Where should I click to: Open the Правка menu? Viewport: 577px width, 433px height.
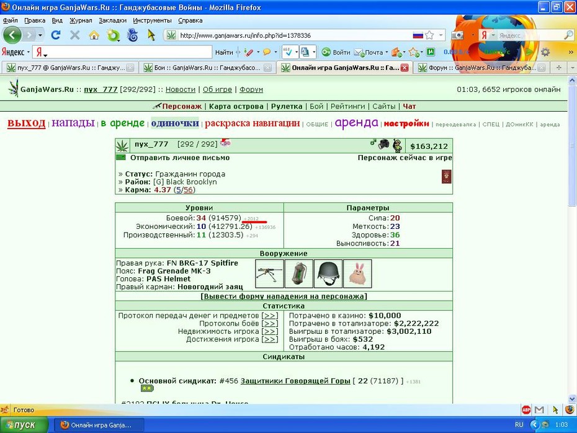click(x=35, y=20)
